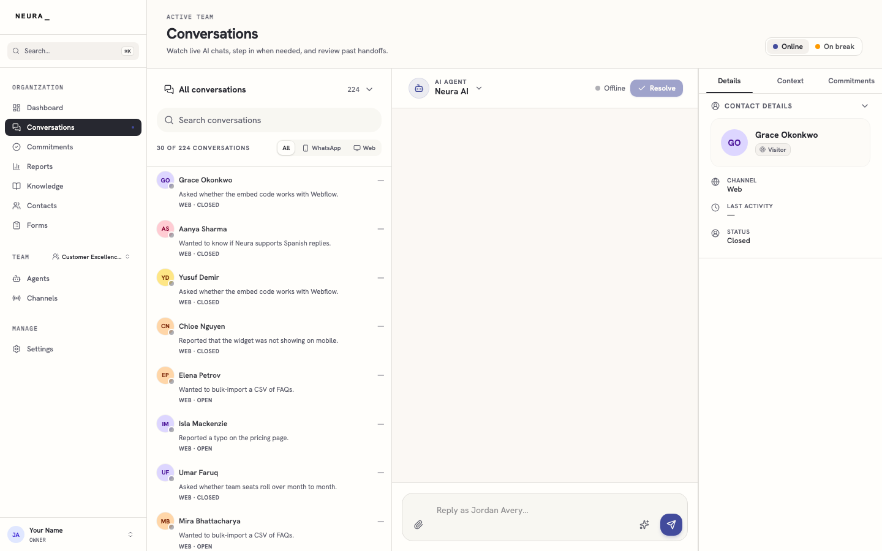Screen dimensions: 882x551
Task: Open the Customer Excellence team selector
Action: click(91, 257)
